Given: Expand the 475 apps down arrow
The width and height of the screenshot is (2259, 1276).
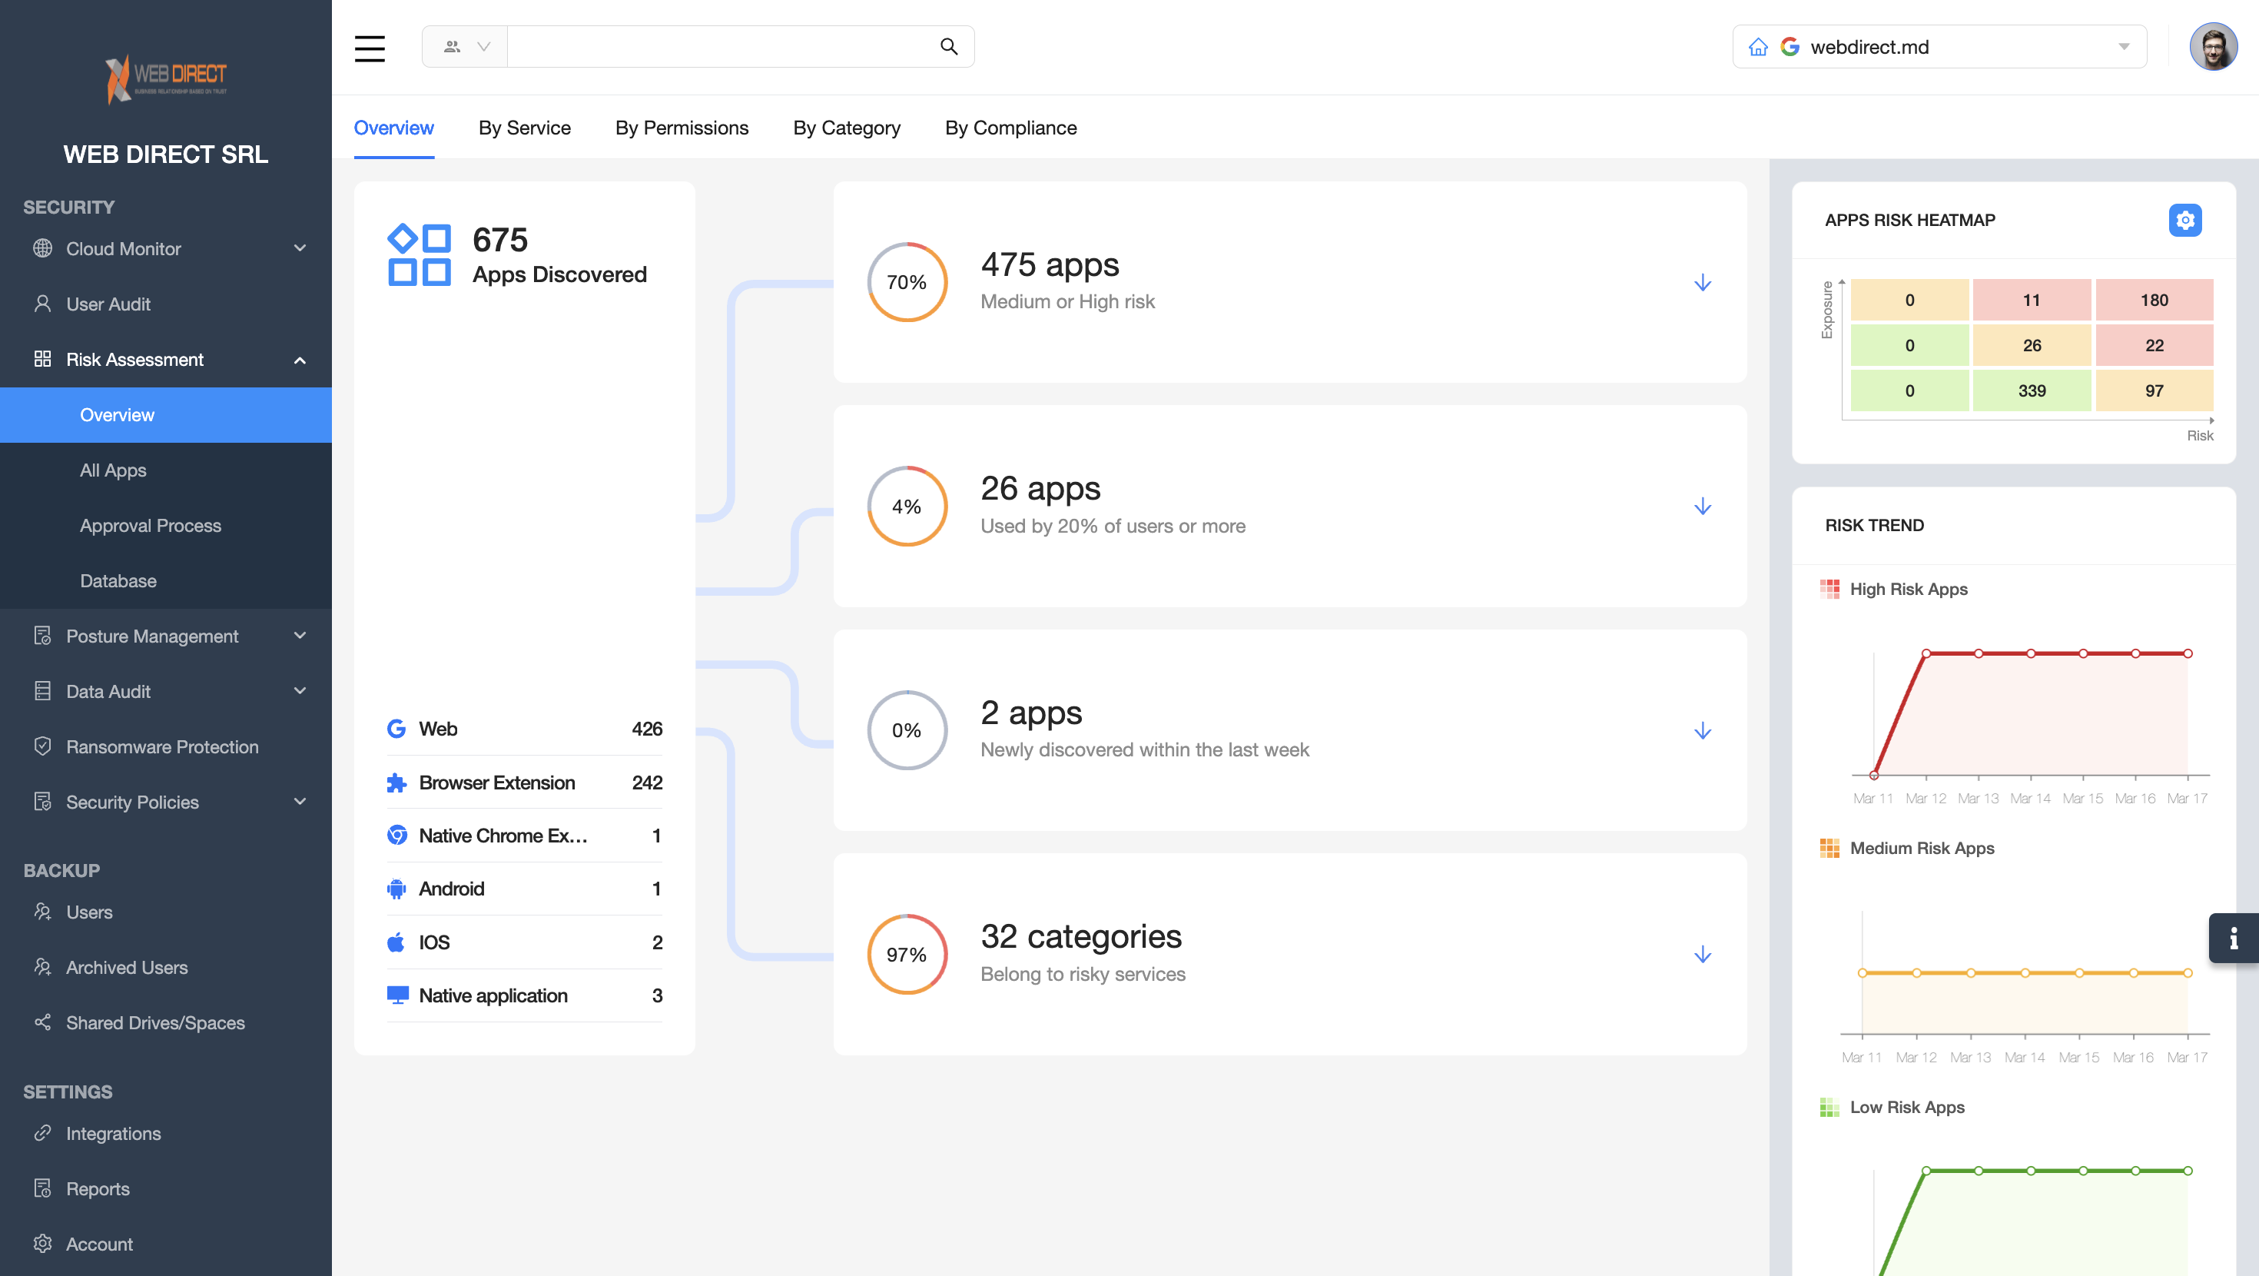Looking at the screenshot, I should tap(1702, 283).
